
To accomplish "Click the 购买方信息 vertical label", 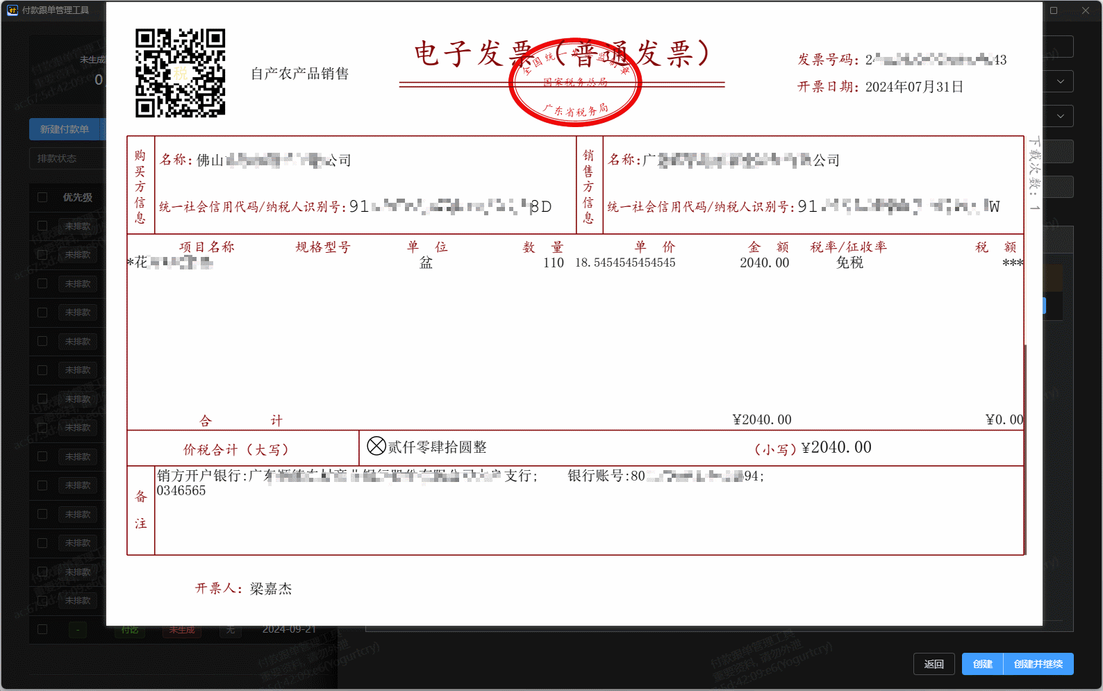I will point(140,186).
